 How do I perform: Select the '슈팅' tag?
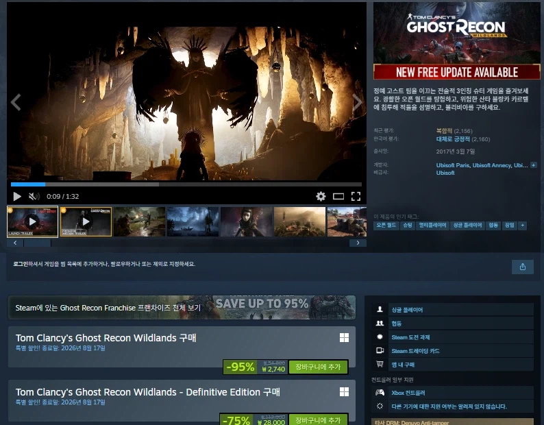click(x=407, y=226)
